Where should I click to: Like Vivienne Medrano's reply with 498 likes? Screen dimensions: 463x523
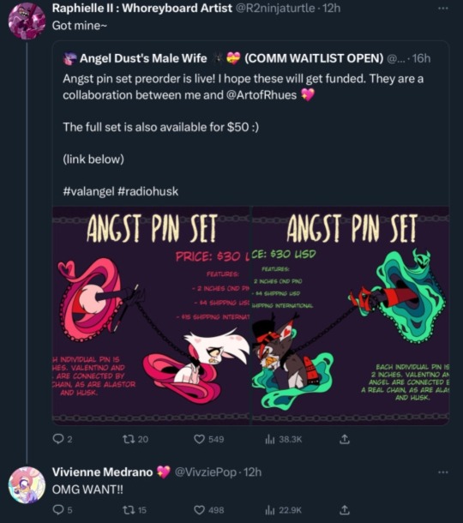pyautogui.click(x=209, y=510)
